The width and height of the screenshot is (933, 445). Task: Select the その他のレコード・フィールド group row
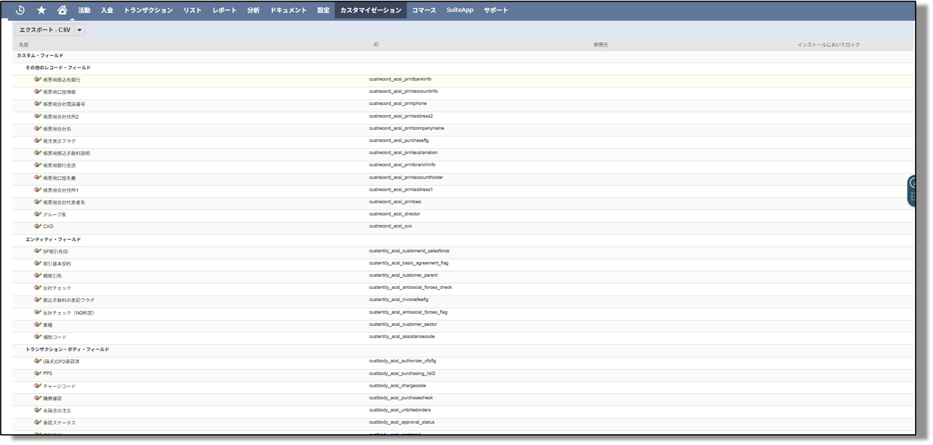pyautogui.click(x=463, y=67)
